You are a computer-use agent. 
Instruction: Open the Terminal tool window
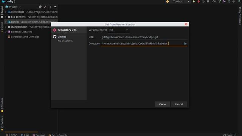tap(39, 135)
